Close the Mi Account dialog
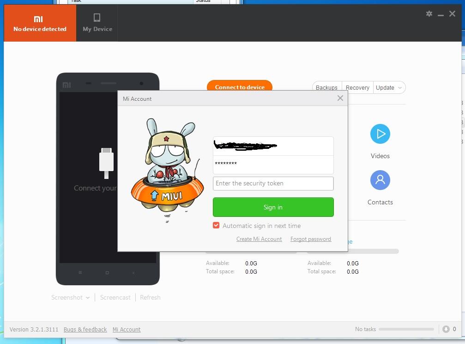The height and width of the screenshot is (344, 465). pyautogui.click(x=340, y=98)
